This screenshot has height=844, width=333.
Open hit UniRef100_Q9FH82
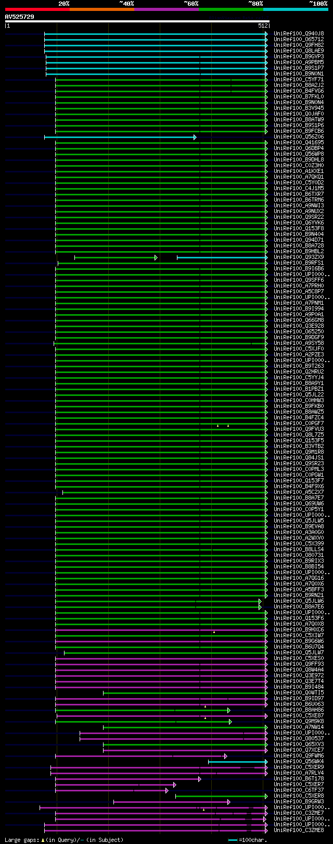click(x=299, y=45)
